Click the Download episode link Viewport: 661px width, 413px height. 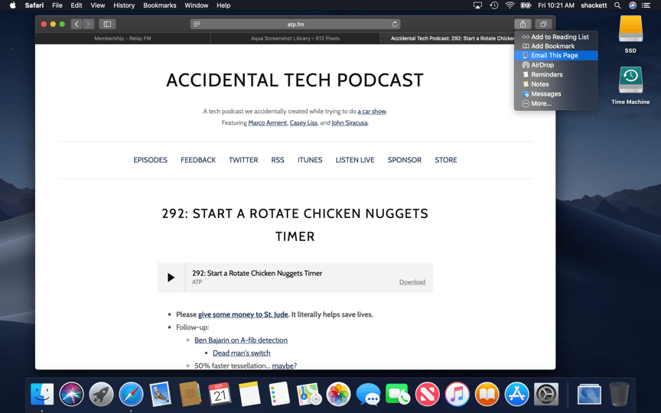coord(412,282)
